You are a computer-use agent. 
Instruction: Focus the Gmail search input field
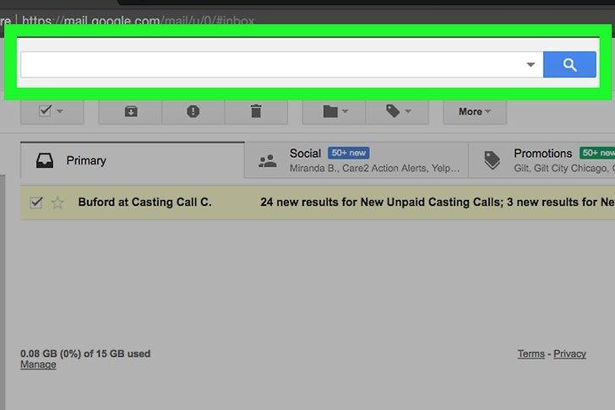(270, 65)
